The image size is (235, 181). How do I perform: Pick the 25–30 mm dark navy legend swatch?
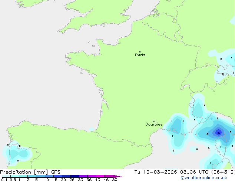75,176
